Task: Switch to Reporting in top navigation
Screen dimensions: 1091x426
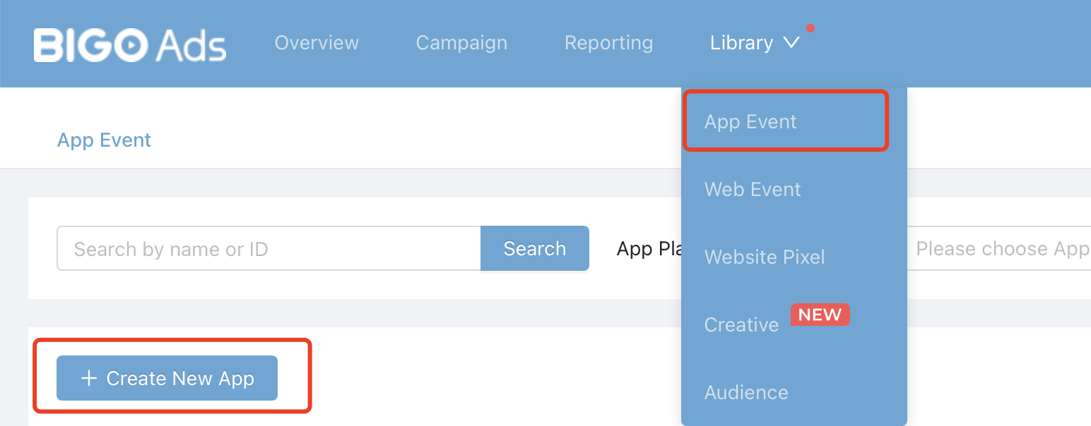Action: [608, 43]
